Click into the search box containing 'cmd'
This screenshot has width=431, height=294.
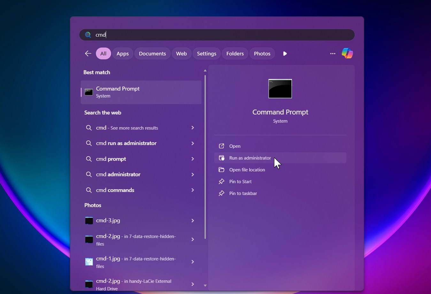tap(217, 35)
